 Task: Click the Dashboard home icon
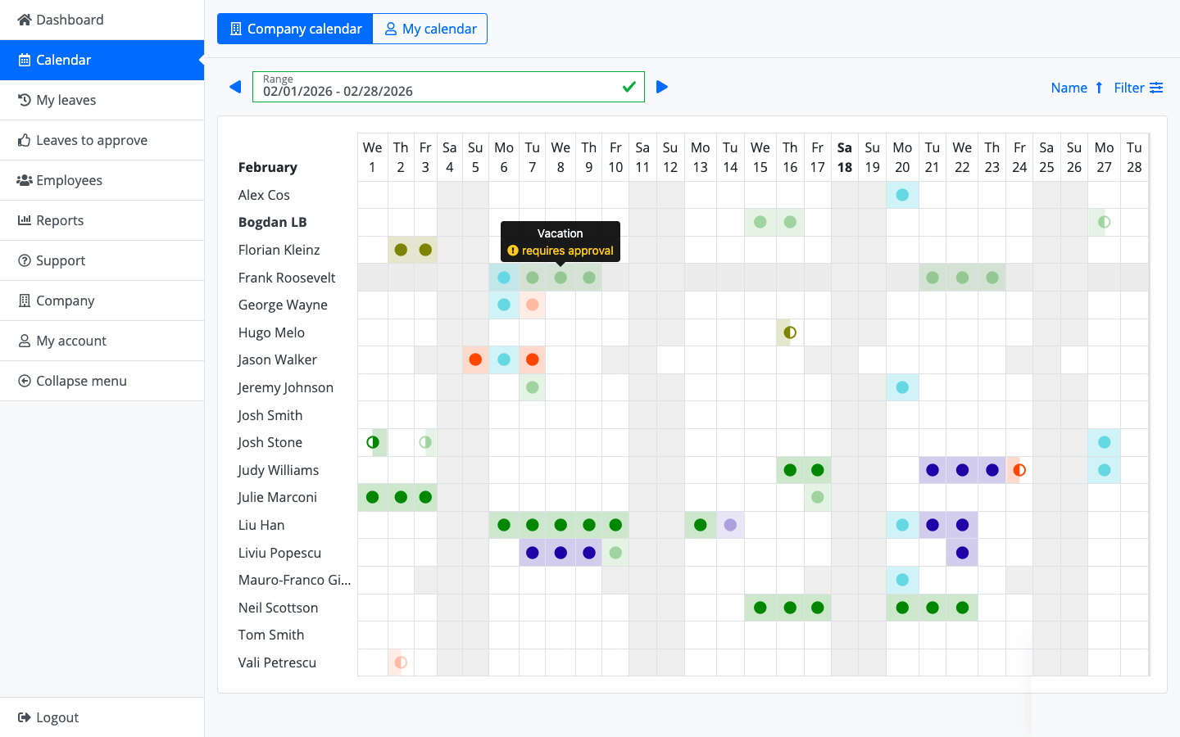click(25, 20)
